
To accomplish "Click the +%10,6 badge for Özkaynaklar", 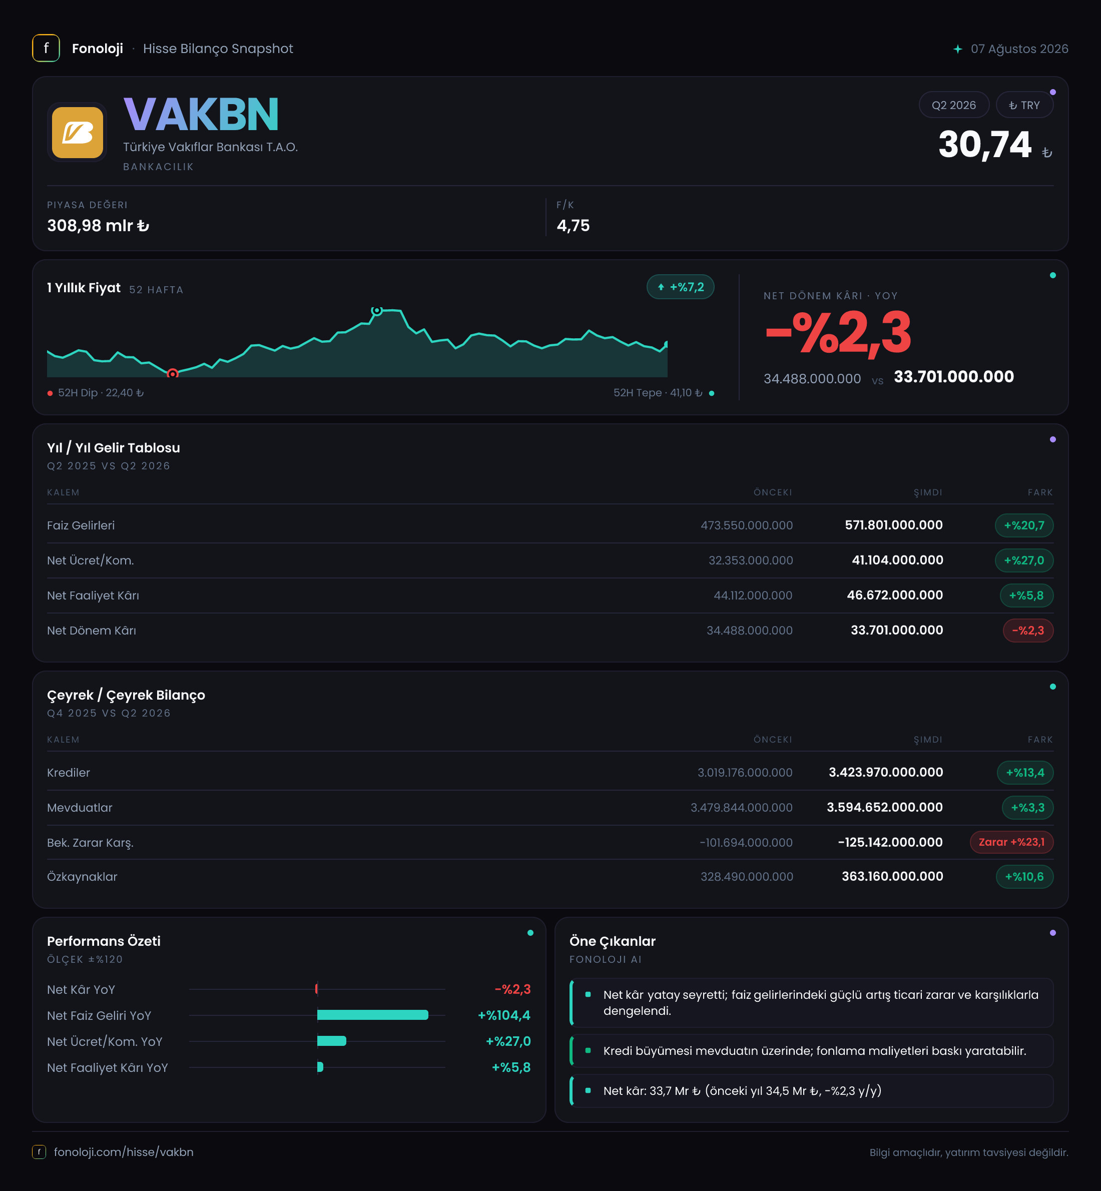I will click(x=1024, y=877).
